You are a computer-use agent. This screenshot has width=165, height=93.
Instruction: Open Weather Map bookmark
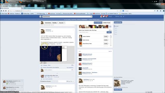28,14
